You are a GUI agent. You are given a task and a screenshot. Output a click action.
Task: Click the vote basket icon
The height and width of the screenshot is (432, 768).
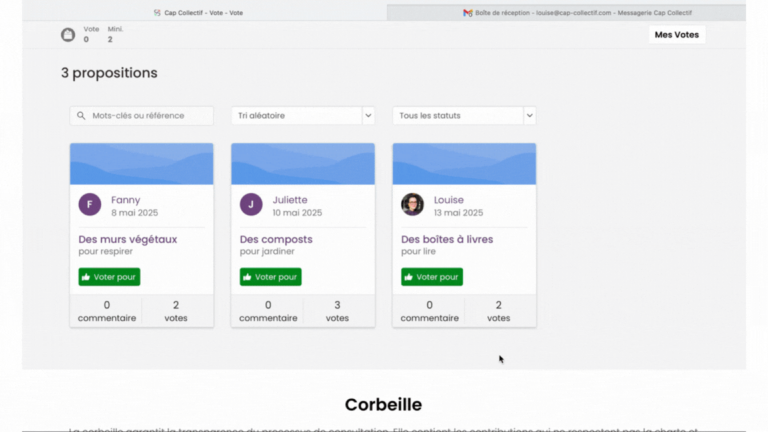click(x=68, y=34)
